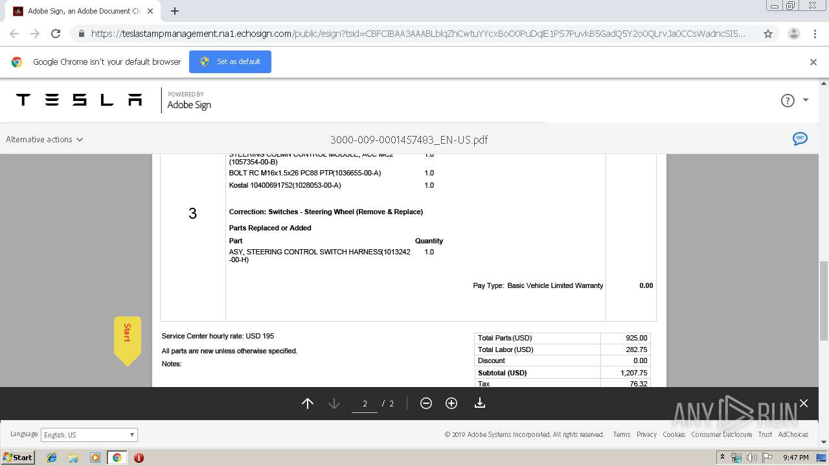829x466 pixels.
Task: Edit the current page number field
Action: pyautogui.click(x=365, y=404)
